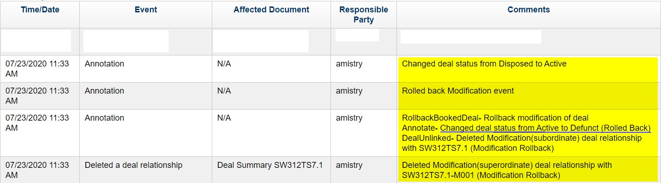The width and height of the screenshot is (661, 183).
Task: Click the Affected Document column header
Action: pyautogui.click(x=271, y=10)
